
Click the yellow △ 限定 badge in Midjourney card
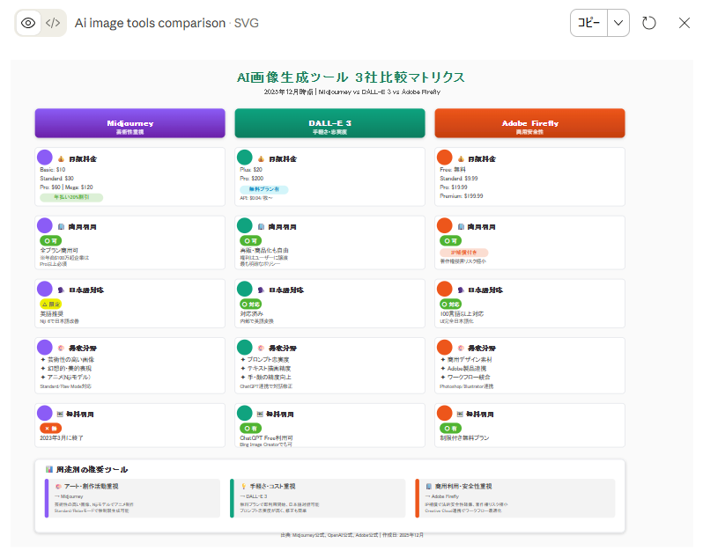click(51, 305)
